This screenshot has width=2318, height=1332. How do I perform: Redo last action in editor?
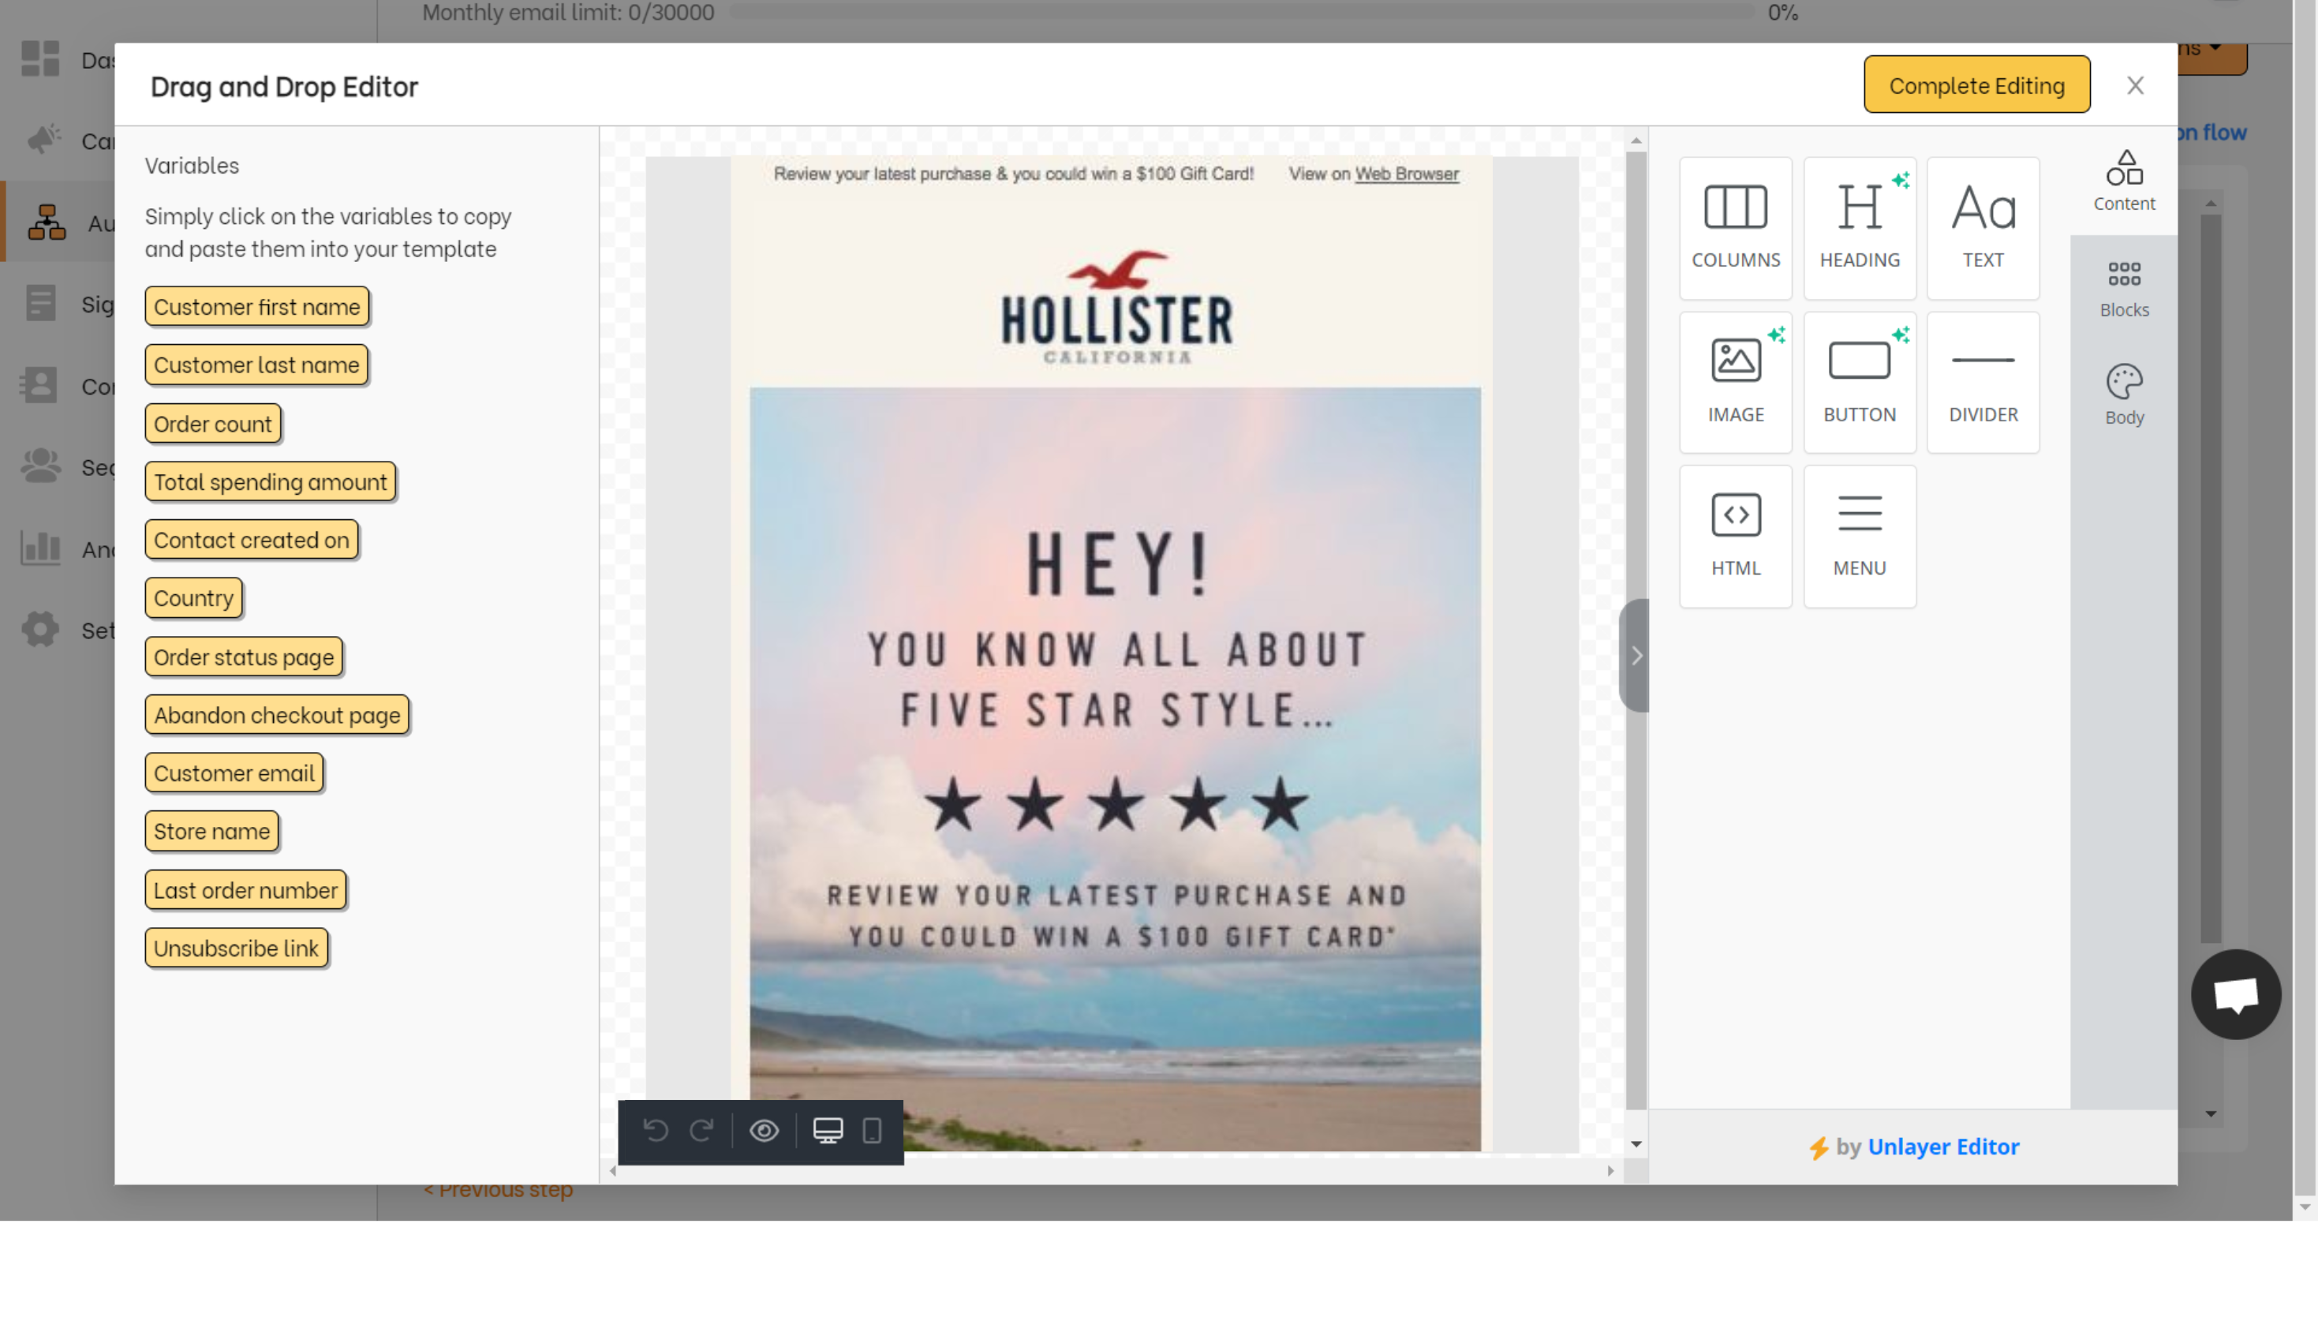[x=701, y=1132]
